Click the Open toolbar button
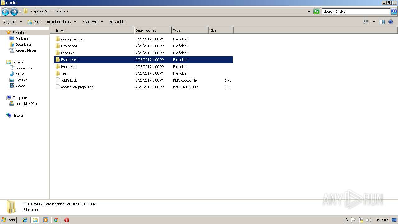This screenshot has height=224, width=398. [x=35, y=22]
